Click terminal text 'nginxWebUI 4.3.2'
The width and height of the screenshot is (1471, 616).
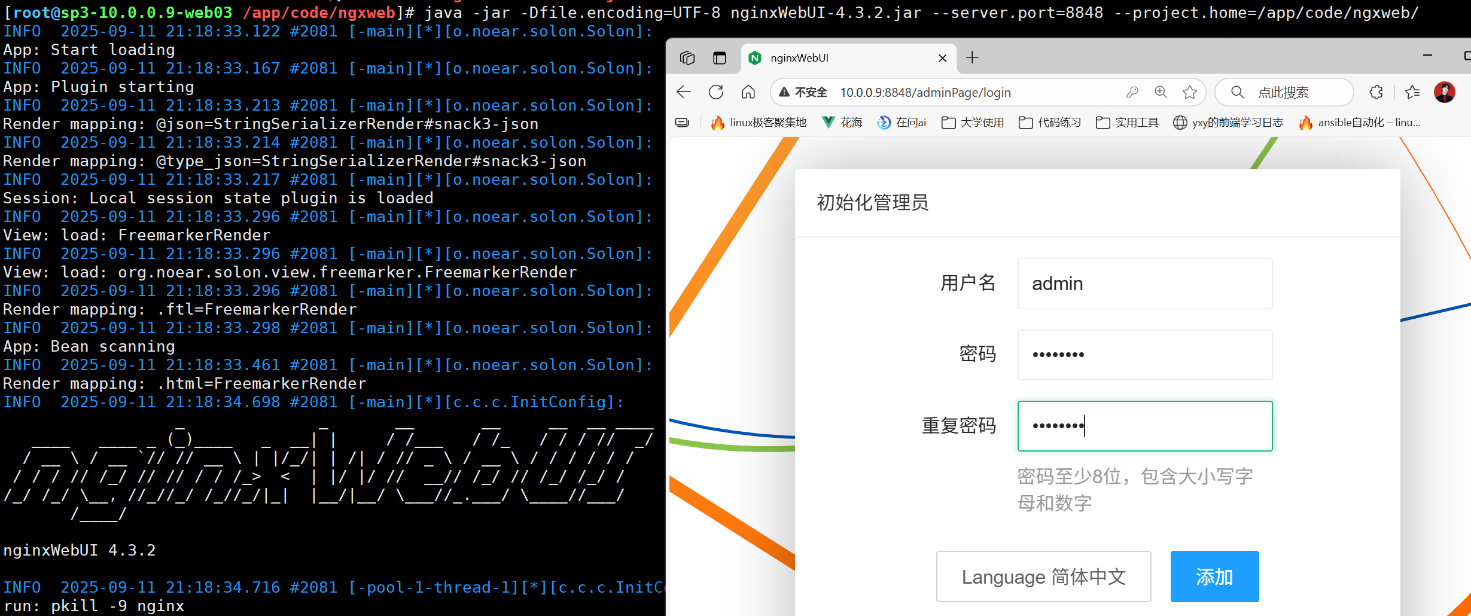tap(80, 550)
